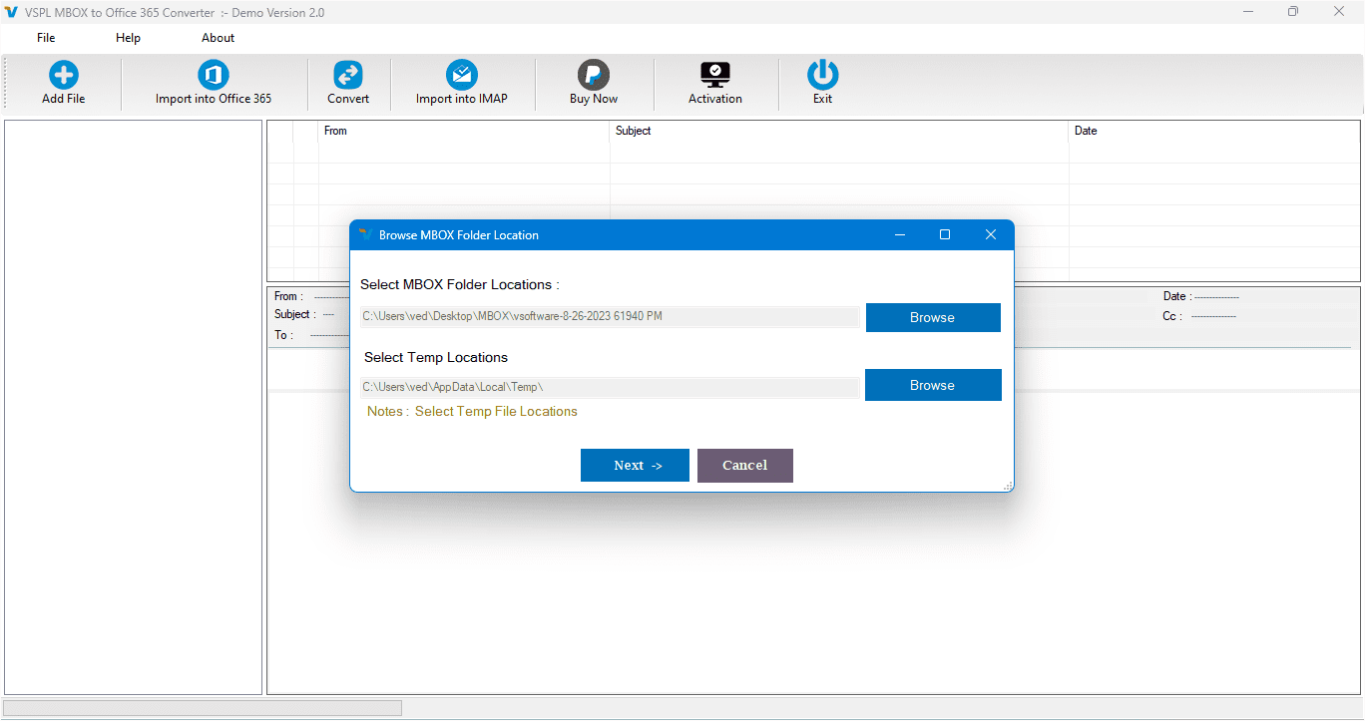Viewport: 1365px width, 721px height.
Task: Cancel the Browse MBOX Folder dialog
Action: (745, 465)
